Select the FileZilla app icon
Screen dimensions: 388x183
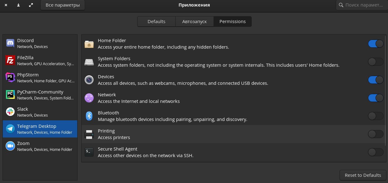(10, 60)
